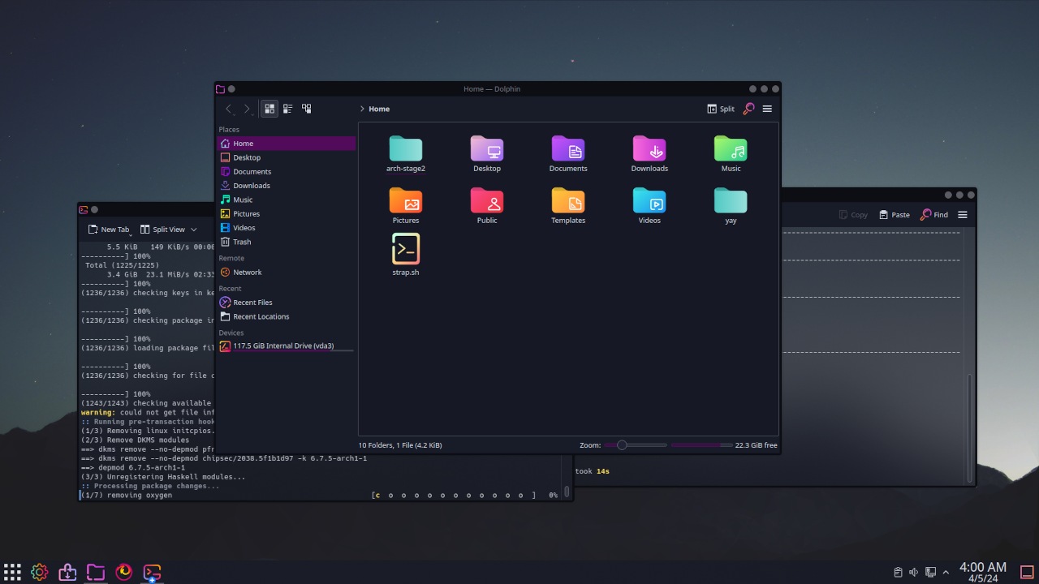
Task: Go back using the navigation arrow
Action: point(228,108)
